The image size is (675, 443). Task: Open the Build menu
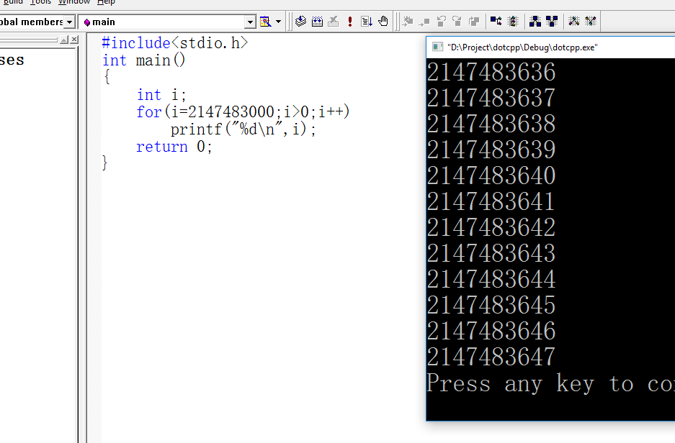coord(13,2)
